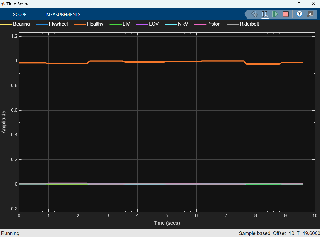Open the SCOPE tab

pos(20,15)
